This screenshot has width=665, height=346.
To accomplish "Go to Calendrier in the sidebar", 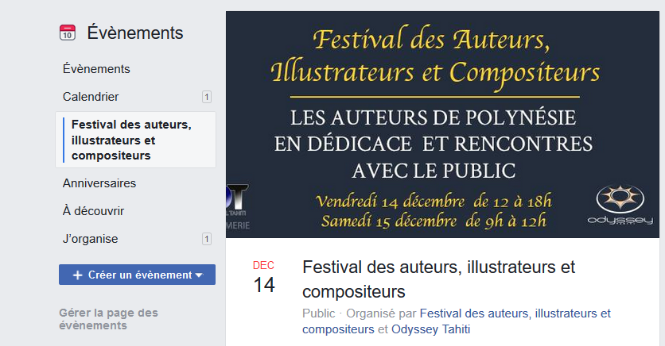I will point(91,97).
